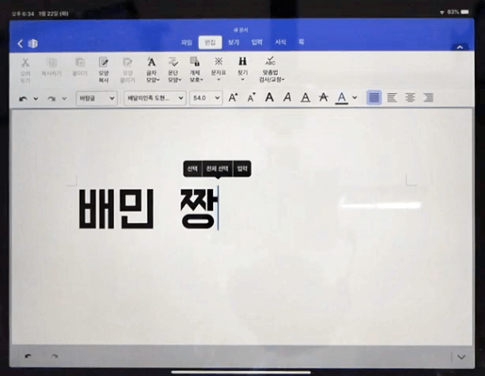The image size is (485, 376).
Task: Open the font name (배달의민족 도현) dropdown
Action: (155, 98)
